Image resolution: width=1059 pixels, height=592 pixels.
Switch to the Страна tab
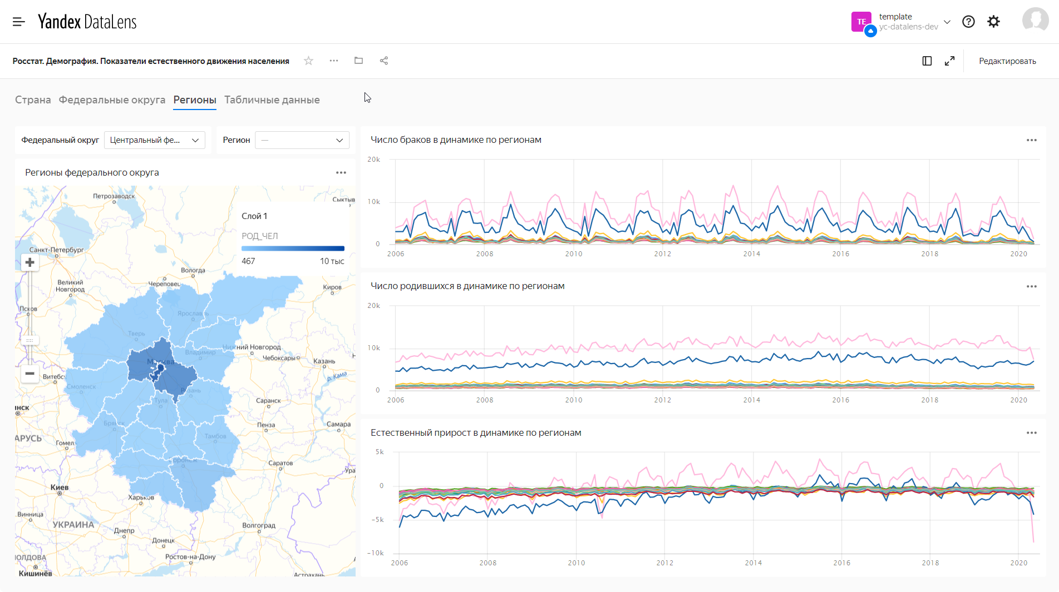[33, 100]
